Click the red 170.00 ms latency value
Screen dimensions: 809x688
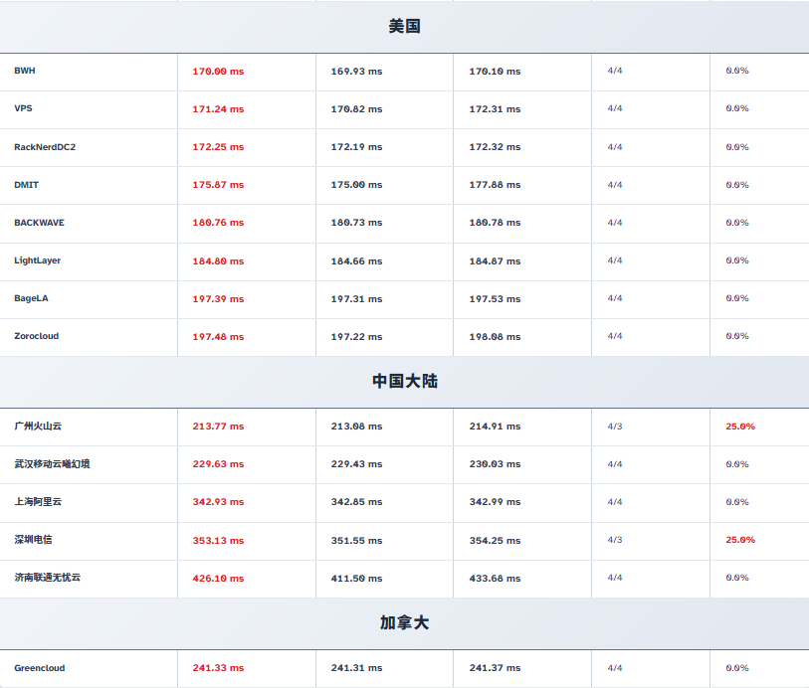218,72
